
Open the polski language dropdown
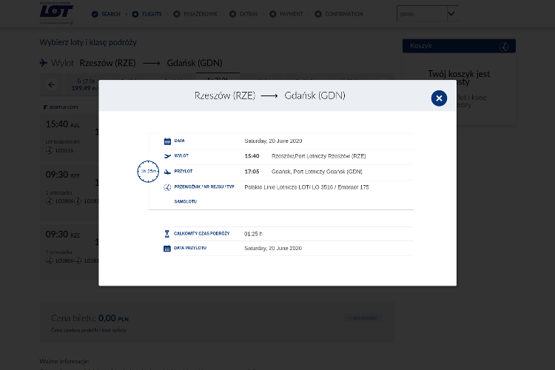pos(428,13)
